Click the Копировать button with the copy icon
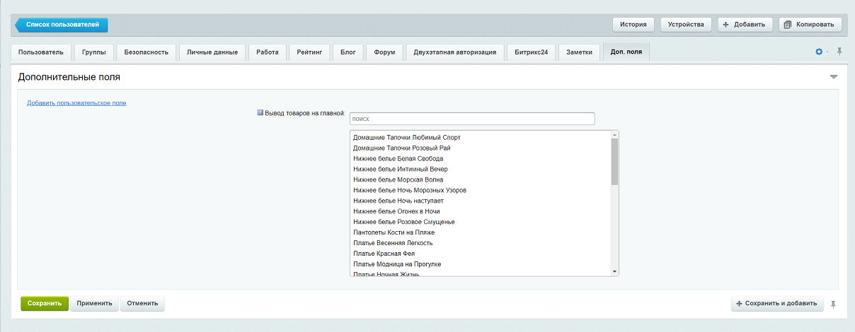The width and height of the screenshot is (855, 332). pos(810,24)
